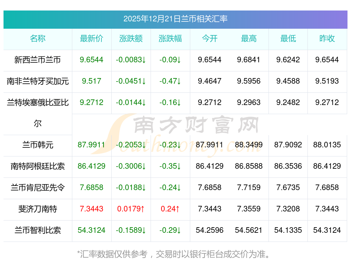
Task: Click change amount -0.0451↓
Action: point(131,81)
